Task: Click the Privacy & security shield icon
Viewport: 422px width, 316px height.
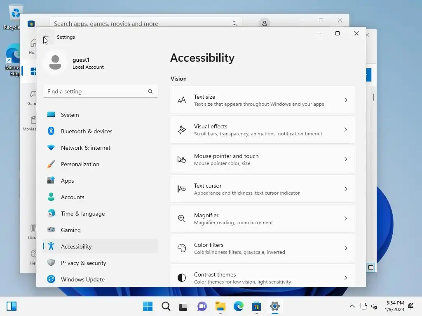Action: point(51,263)
